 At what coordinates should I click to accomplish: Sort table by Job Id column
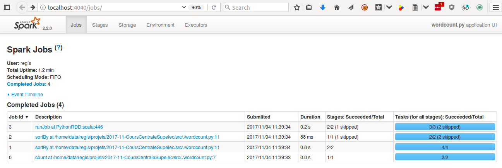coord(19,117)
